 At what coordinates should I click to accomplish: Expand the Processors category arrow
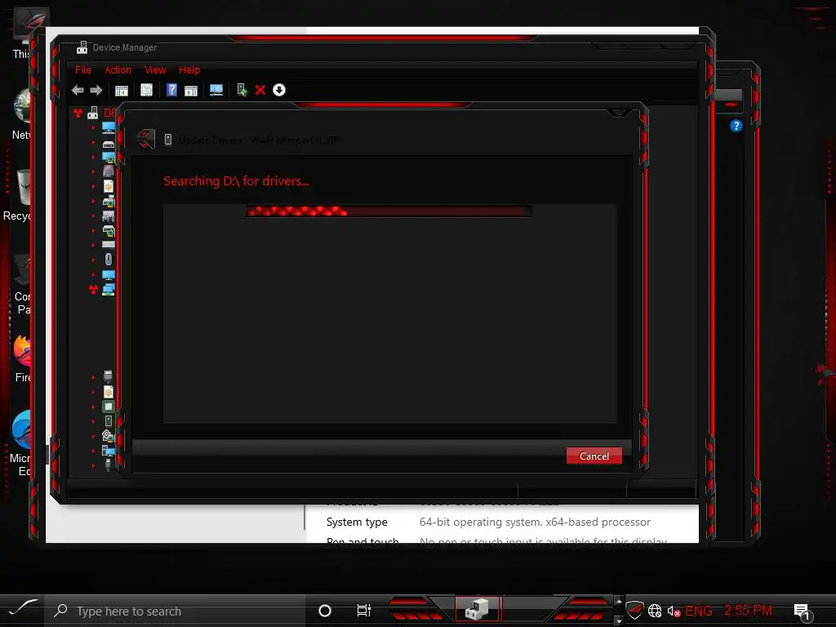pyautogui.click(x=93, y=407)
